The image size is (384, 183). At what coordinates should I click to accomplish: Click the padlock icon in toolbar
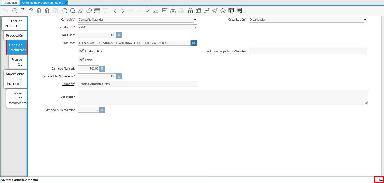tap(190, 11)
